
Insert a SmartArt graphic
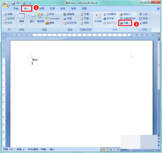pyautogui.click(x=52, y=18)
